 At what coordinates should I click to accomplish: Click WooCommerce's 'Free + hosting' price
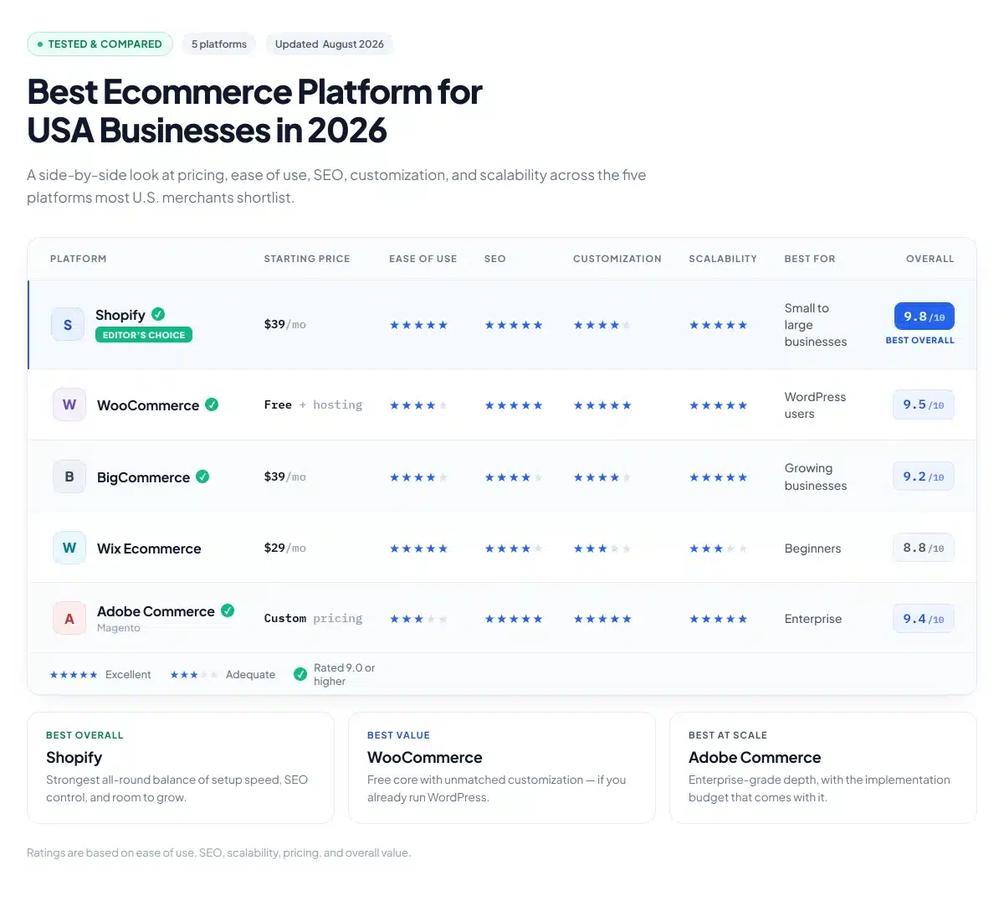314,404
